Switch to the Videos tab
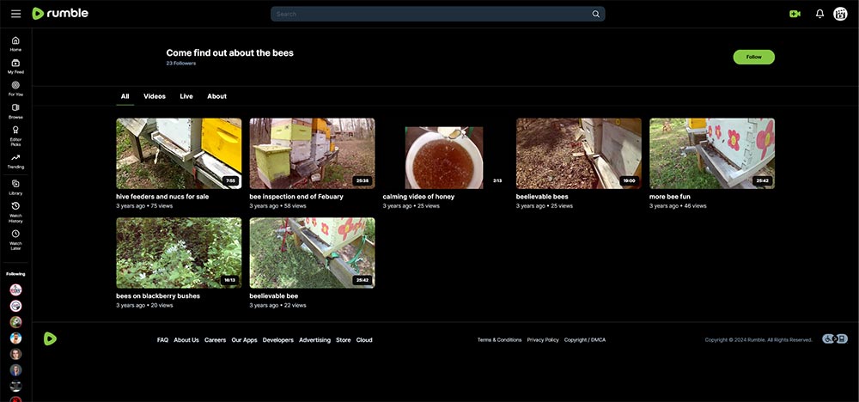The image size is (859, 402). [155, 96]
